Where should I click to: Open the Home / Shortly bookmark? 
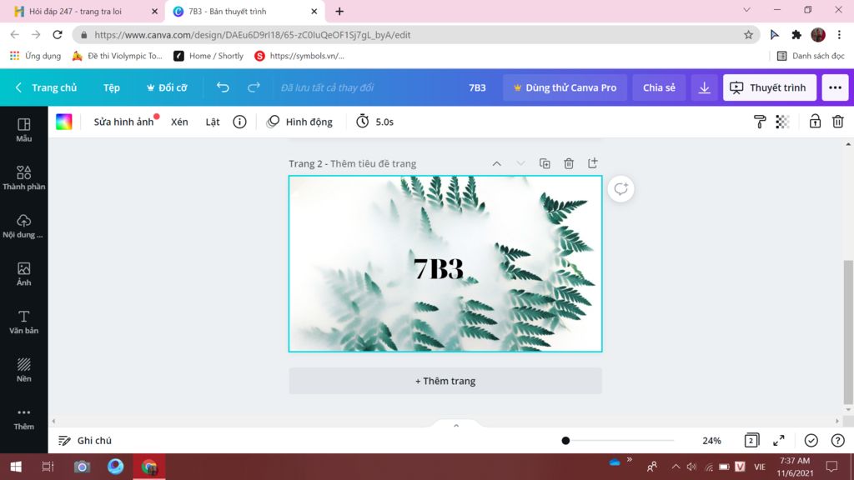(208, 56)
